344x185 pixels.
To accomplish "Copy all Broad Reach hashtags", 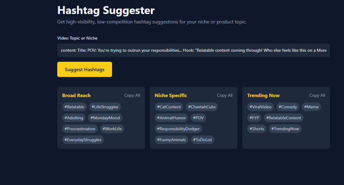I will pos(132,95).
